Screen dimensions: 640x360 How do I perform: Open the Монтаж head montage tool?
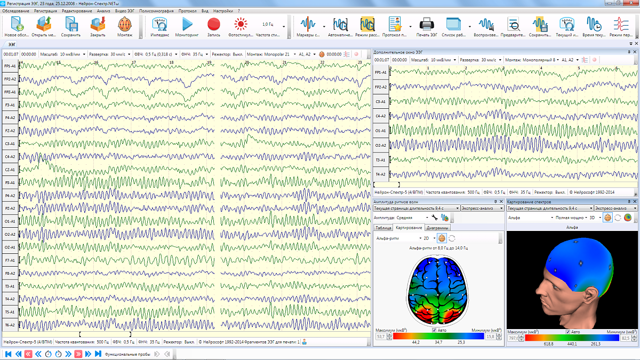pyautogui.click(x=125, y=25)
